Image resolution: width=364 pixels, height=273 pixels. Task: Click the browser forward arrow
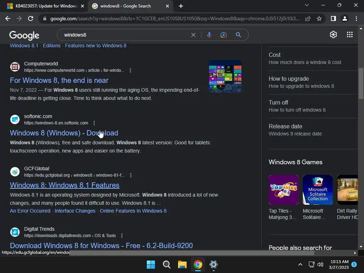pyautogui.click(x=19, y=18)
